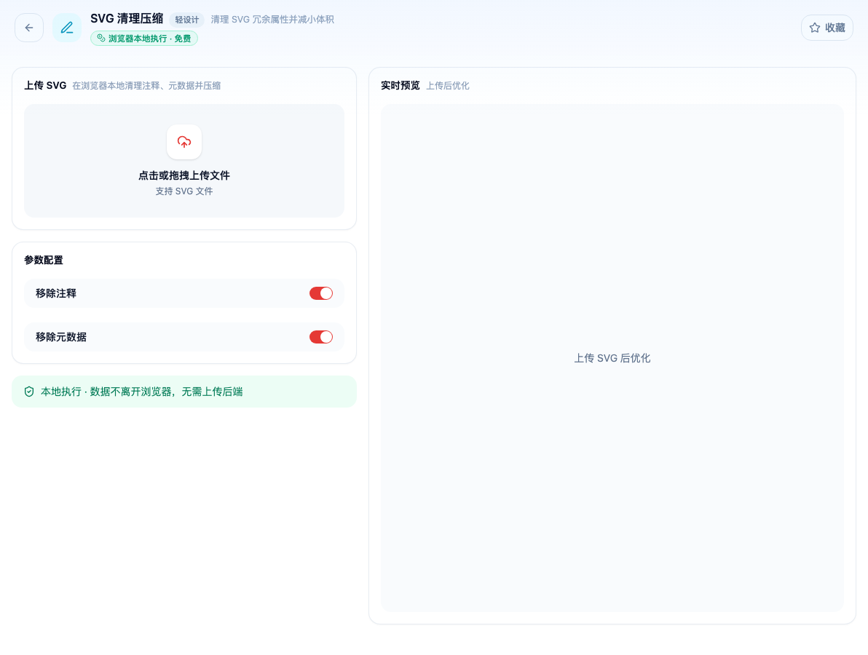Click the 实时预览 panel heading

click(401, 85)
